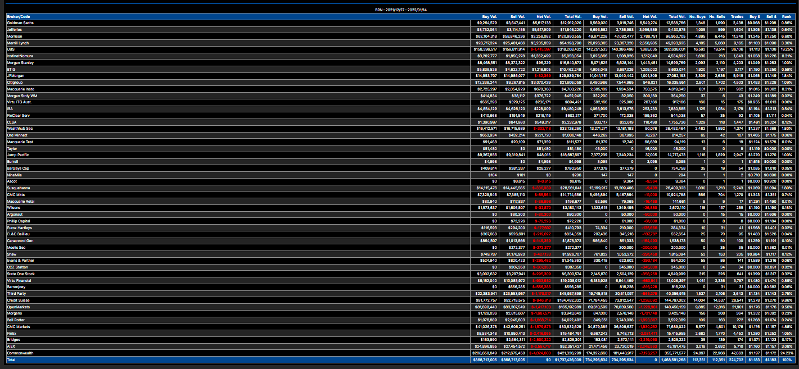Select the IBA broker row
This screenshot has height=369, width=799.
399,109
